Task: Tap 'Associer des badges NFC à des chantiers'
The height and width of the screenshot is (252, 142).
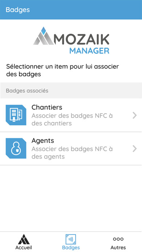Action: point(72,119)
